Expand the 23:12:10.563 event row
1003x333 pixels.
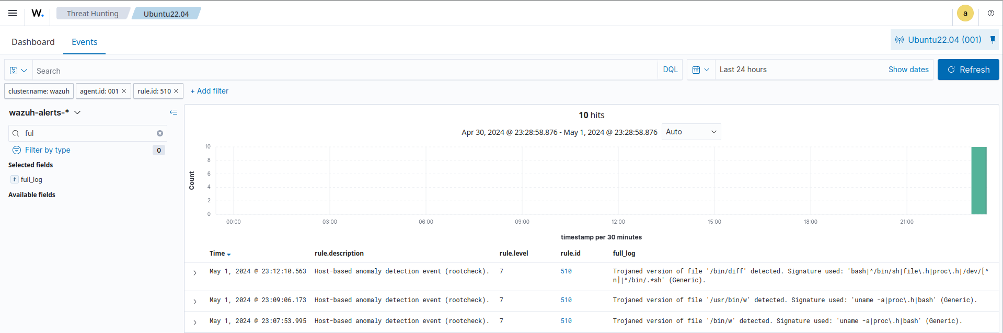tap(195, 273)
